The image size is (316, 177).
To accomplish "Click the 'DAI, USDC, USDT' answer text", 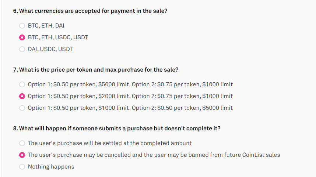I will (x=50, y=49).
